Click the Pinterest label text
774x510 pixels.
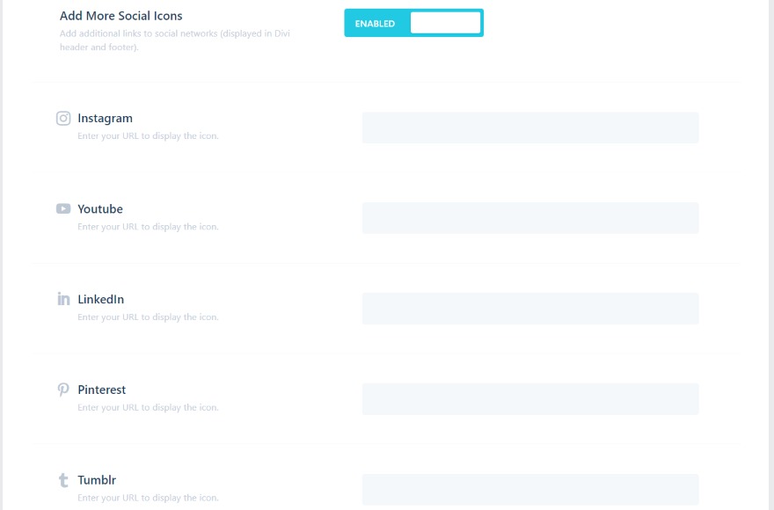(x=102, y=390)
